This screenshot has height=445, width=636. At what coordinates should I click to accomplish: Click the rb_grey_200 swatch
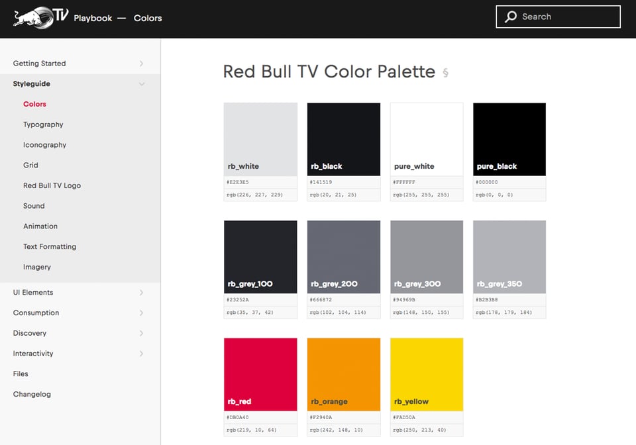(x=344, y=256)
